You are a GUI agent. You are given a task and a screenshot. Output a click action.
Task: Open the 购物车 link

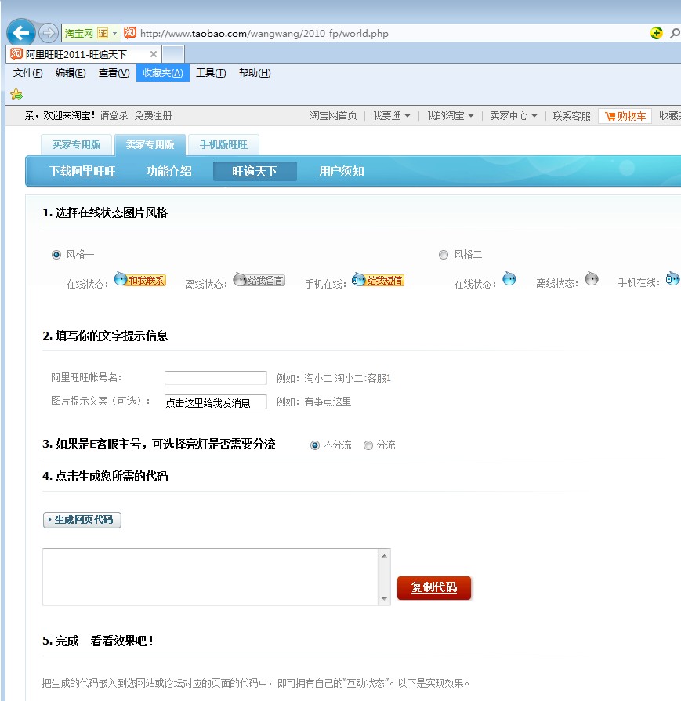(625, 116)
